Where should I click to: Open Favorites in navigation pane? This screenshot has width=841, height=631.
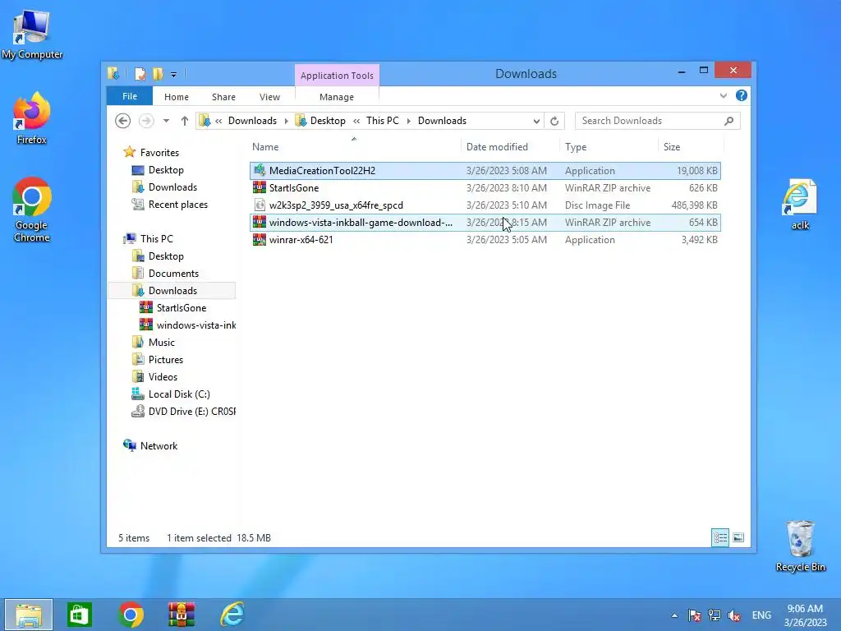click(159, 152)
